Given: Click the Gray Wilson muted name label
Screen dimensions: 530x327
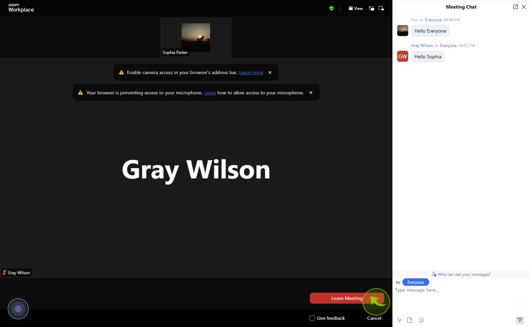Looking at the screenshot, I should pyautogui.click(x=16, y=273).
